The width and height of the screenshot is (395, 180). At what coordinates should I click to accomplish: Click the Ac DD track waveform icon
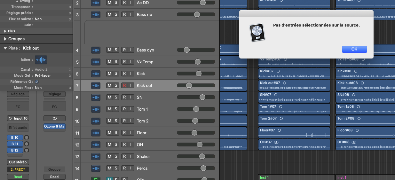point(96,3)
